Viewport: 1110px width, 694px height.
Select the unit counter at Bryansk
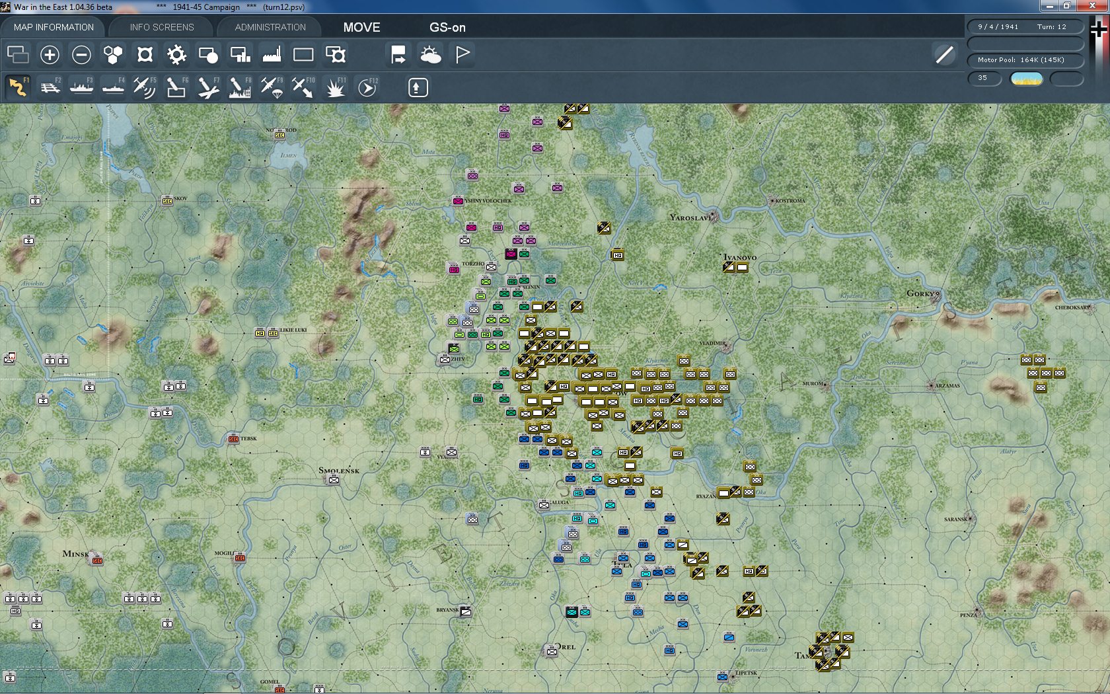(x=466, y=611)
